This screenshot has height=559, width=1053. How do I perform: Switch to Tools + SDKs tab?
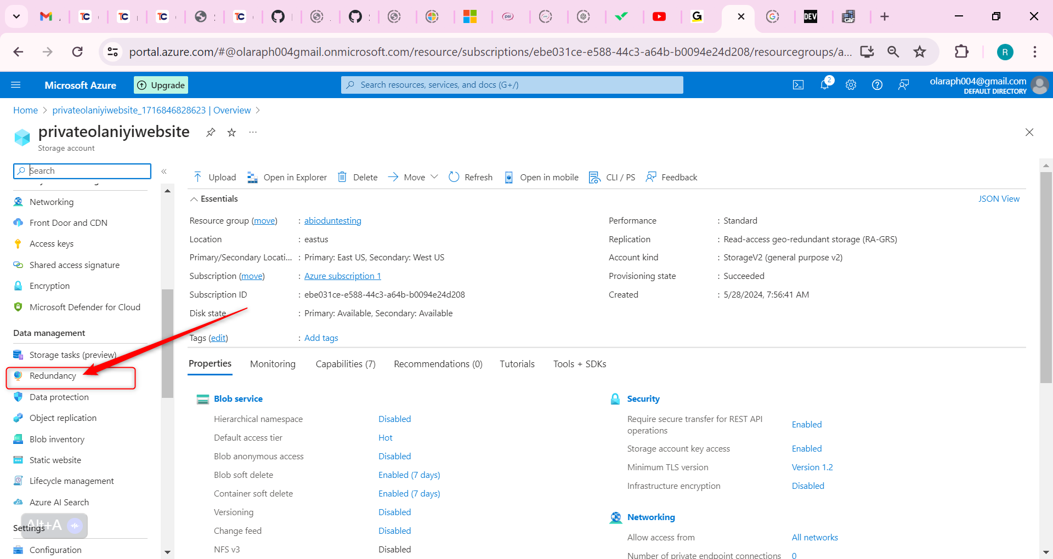coord(580,364)
